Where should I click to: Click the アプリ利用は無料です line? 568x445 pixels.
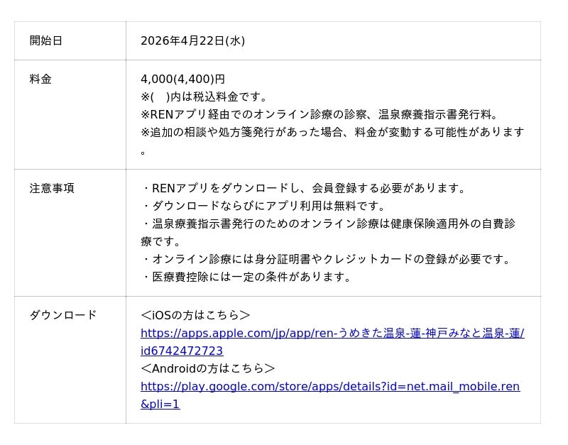coord(264,206)
